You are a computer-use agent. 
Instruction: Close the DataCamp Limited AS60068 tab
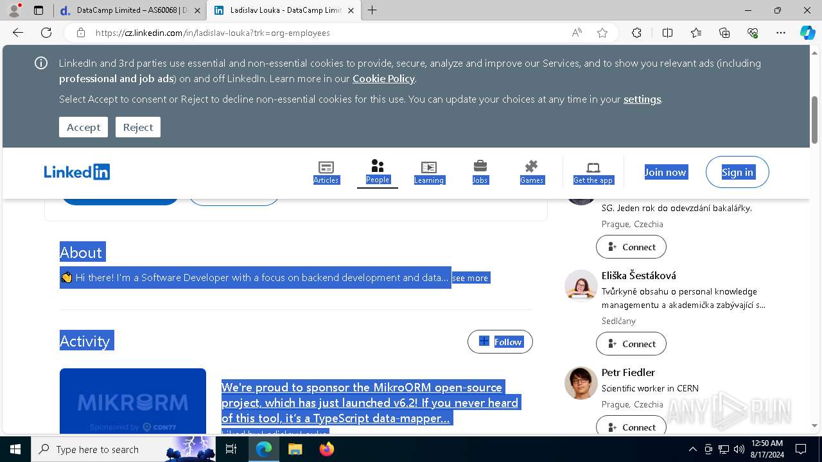(197, 10)
